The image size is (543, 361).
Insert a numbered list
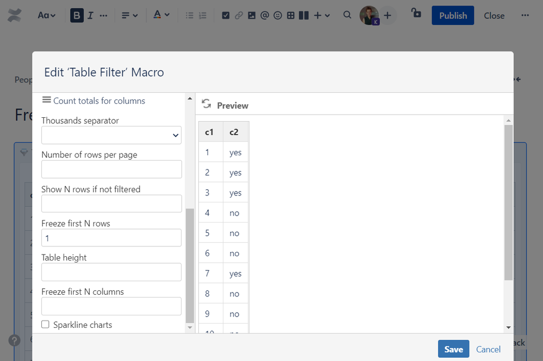203,16
